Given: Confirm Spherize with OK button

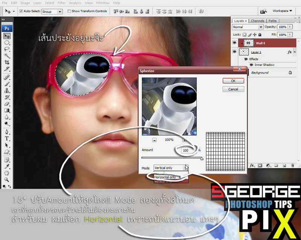Looking at the screenshot, I should tap(233, 81).
